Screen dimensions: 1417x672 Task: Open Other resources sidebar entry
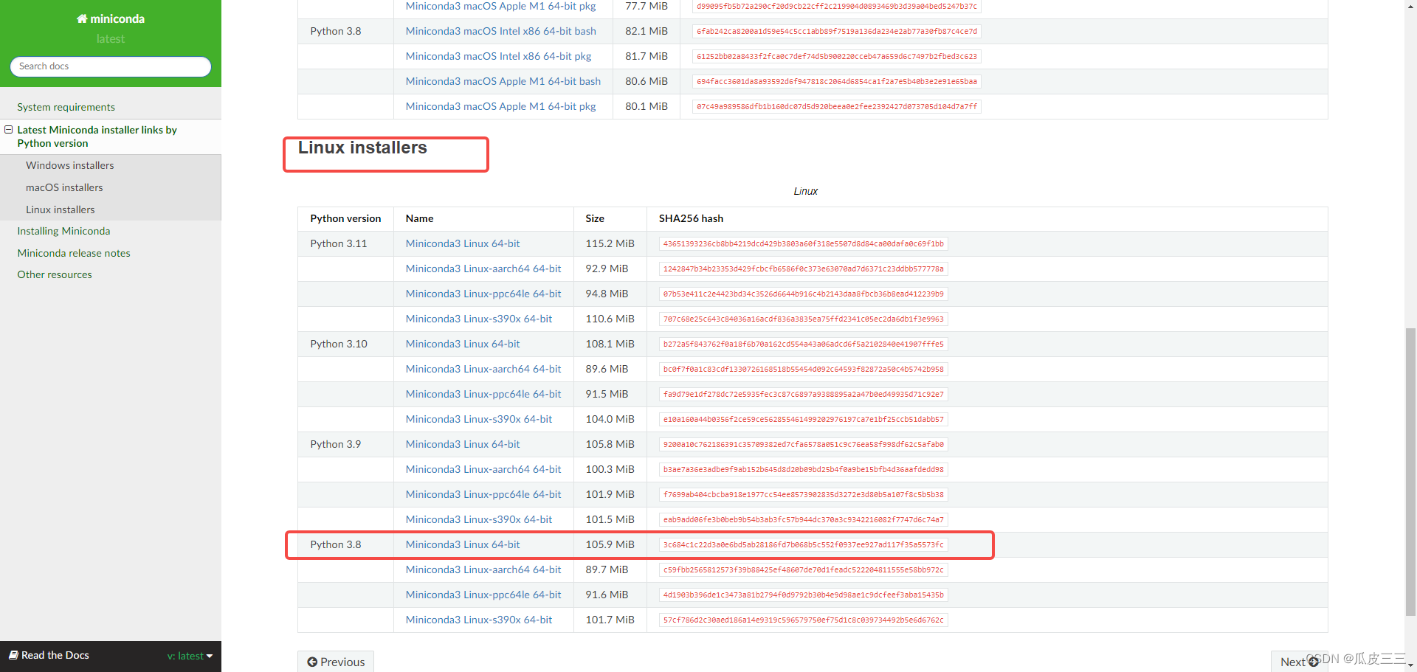click(x=55, y=274)
